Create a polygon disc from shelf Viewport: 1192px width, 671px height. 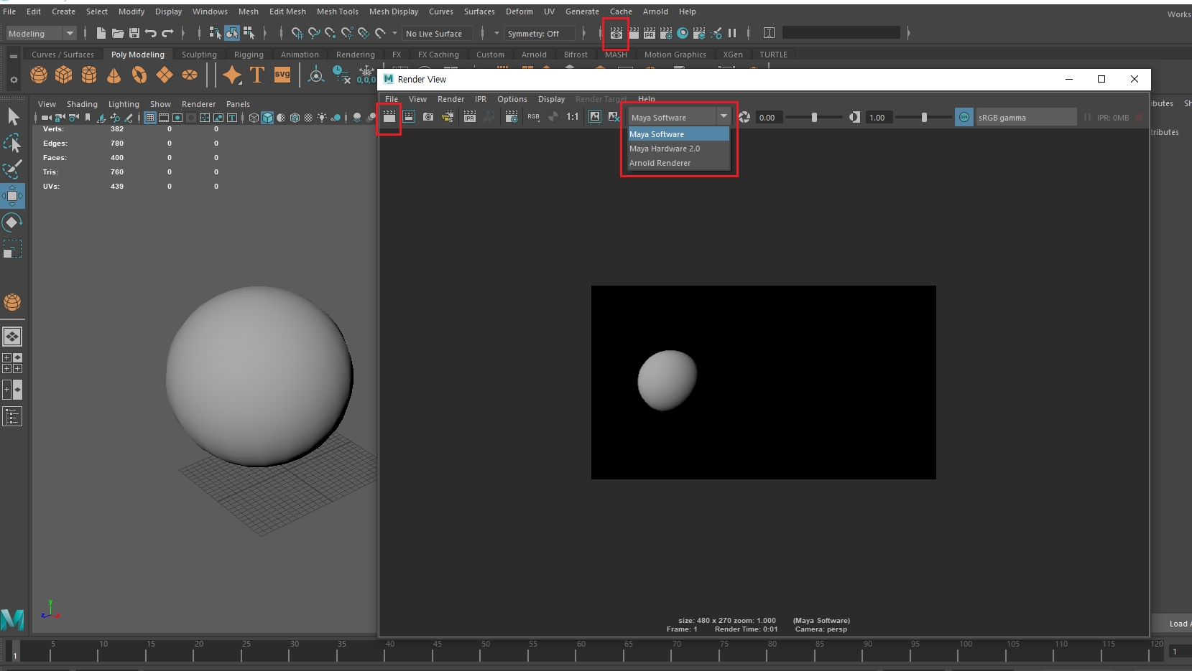(x=190, y=75)
